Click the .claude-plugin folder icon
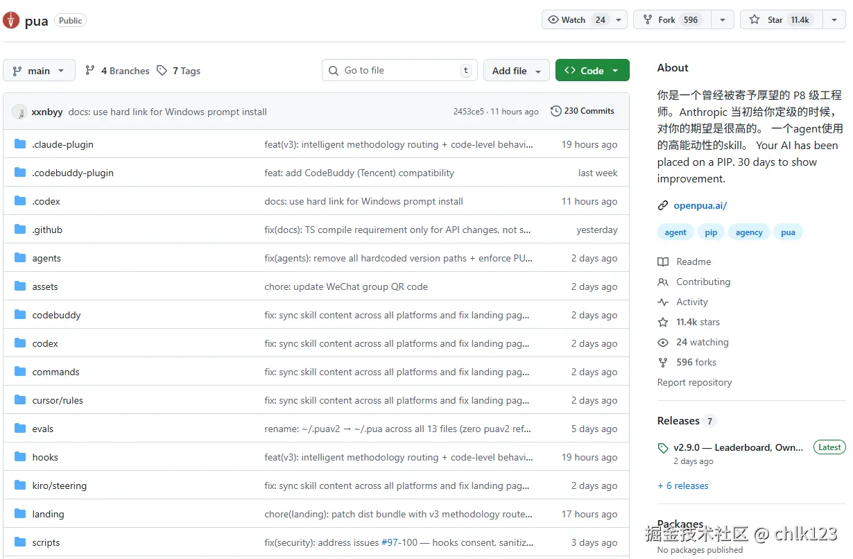Viewport: 853px width, 559px height. tap(20, 144)
